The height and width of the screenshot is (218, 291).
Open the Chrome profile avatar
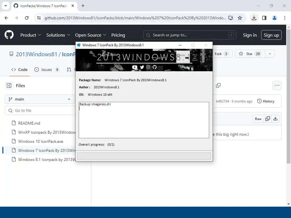(x=275, y=18)
